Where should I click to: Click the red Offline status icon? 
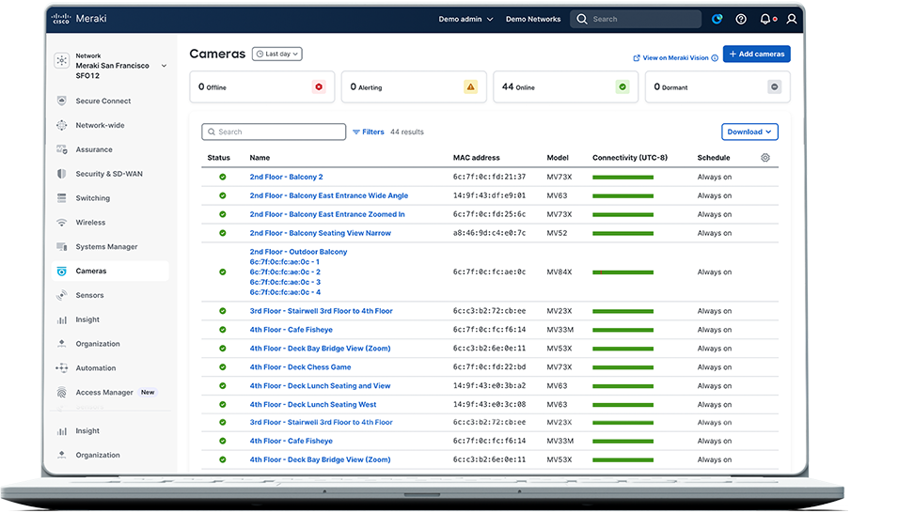pyautogui.click(x=319, y=86)
